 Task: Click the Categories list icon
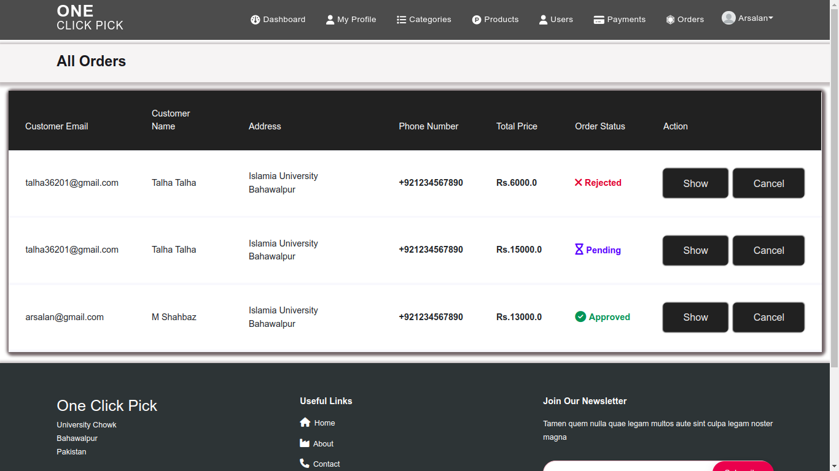[x=402, y=20]
